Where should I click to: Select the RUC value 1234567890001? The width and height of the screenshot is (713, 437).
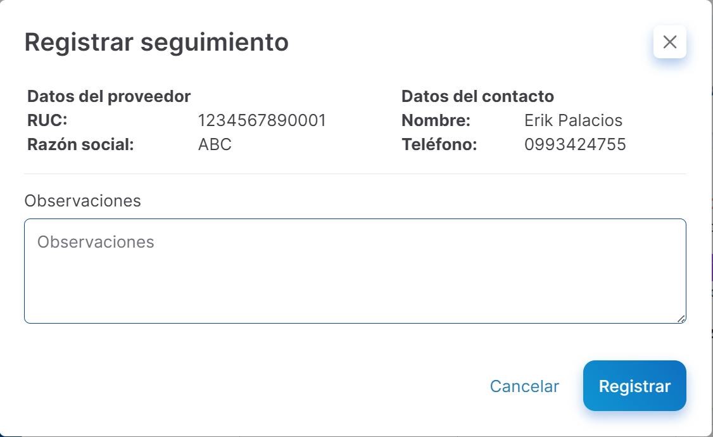pyautogui.click(x=263, y=120)
